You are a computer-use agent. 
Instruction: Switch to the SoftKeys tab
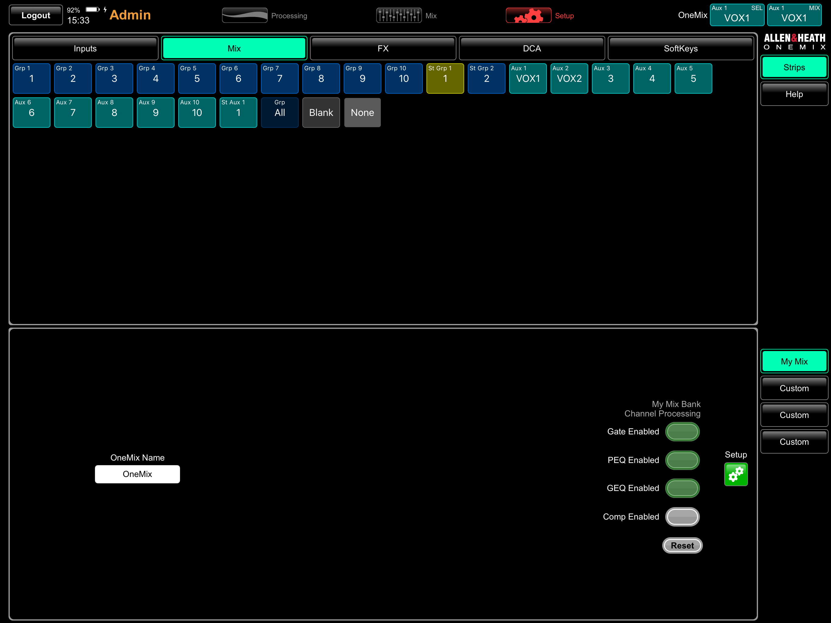click(680, 48)
